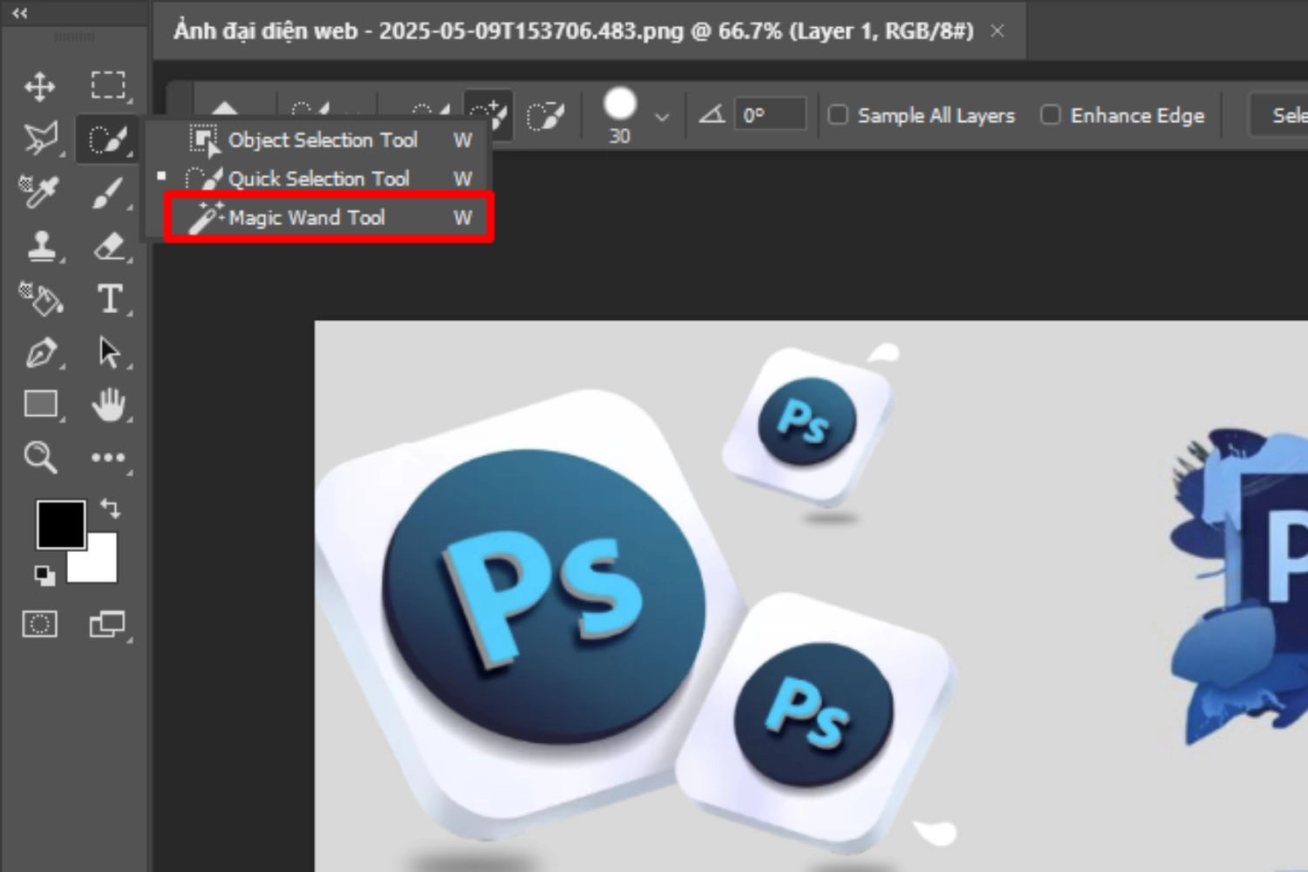Enable the Enhance Edge checkbox
The width and height of the screenshot is (1308, 872).
coord(1051,115)
